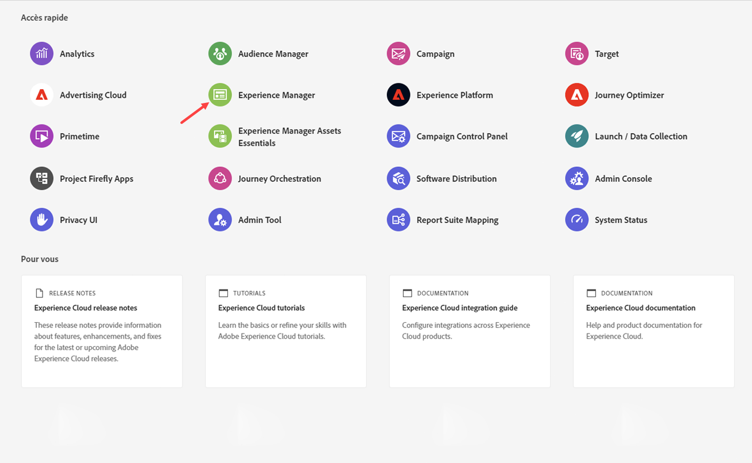
Task: Select Journey Orchestration link
Action: pyautogui.click(x=280, y=178)
